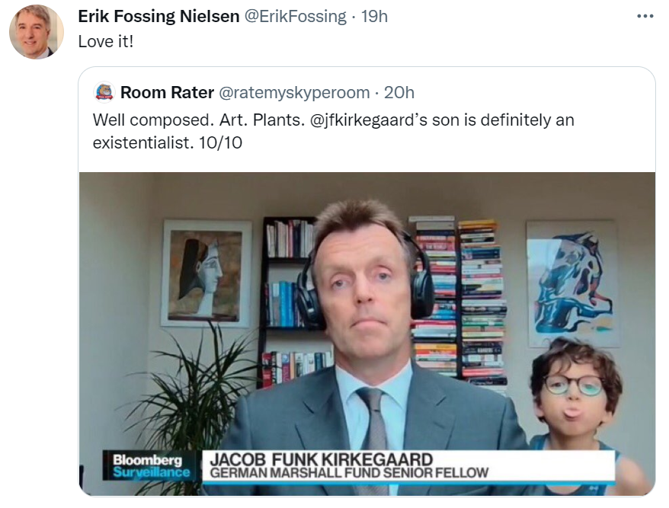The height and width of the screenshot is (508, 669).
Task: Open the tweet's three-dot more options menu
Action: coord(645,16)
